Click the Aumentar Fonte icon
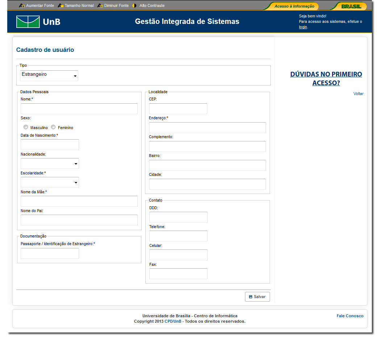This screenshot has width=382, height=339. click(22, 5)
